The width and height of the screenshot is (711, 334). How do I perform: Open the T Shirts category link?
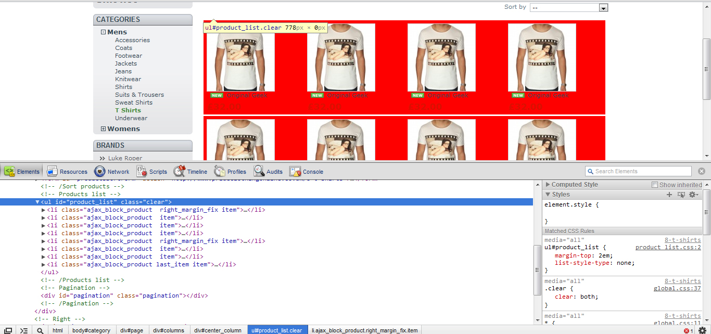pos(128,110)
